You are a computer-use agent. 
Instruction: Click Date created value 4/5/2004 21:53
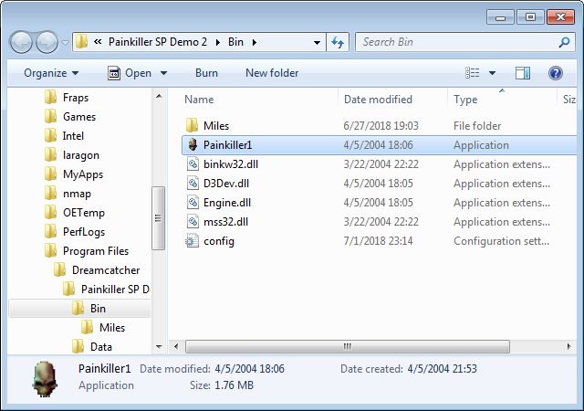tap(442, 369)
